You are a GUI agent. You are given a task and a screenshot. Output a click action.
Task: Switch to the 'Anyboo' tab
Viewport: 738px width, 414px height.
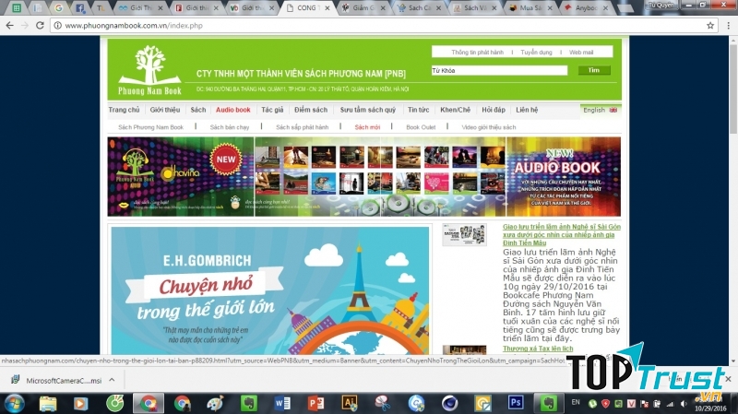pyautogui.click(x=585, y=8)
